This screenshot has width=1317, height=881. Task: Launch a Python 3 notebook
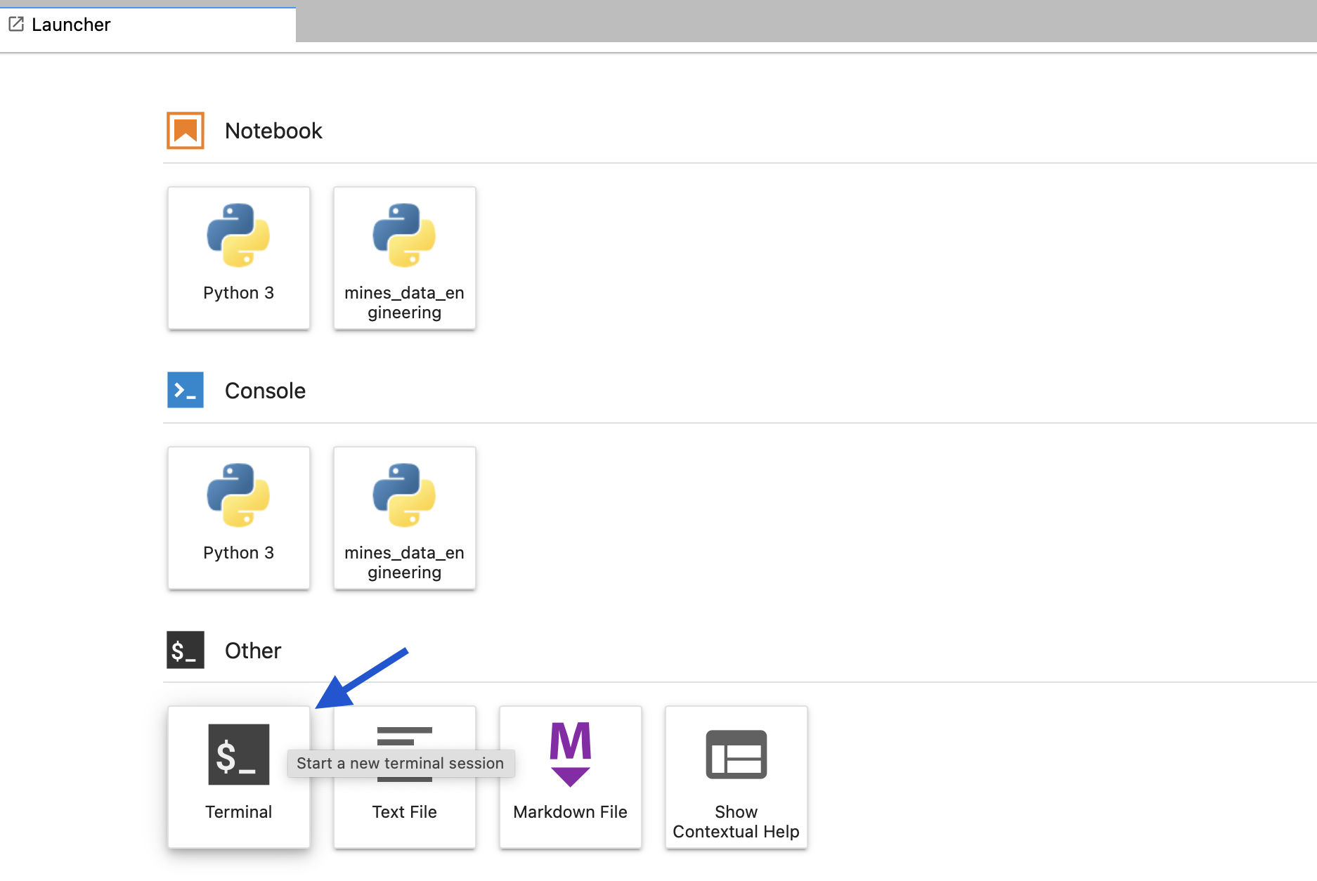click(238, 257)
